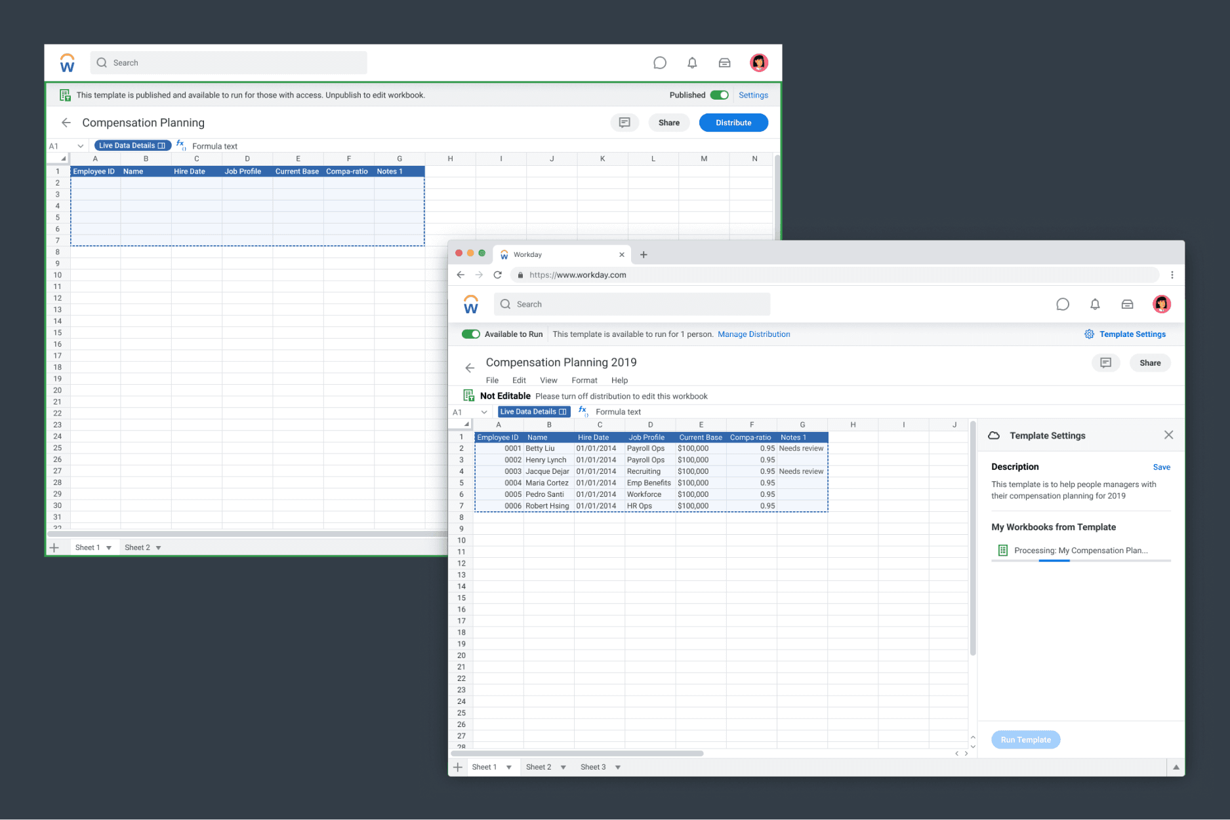Screen dimensions: 1230x820
Task: Open the Help menu
Action: (x=619, y=380)
